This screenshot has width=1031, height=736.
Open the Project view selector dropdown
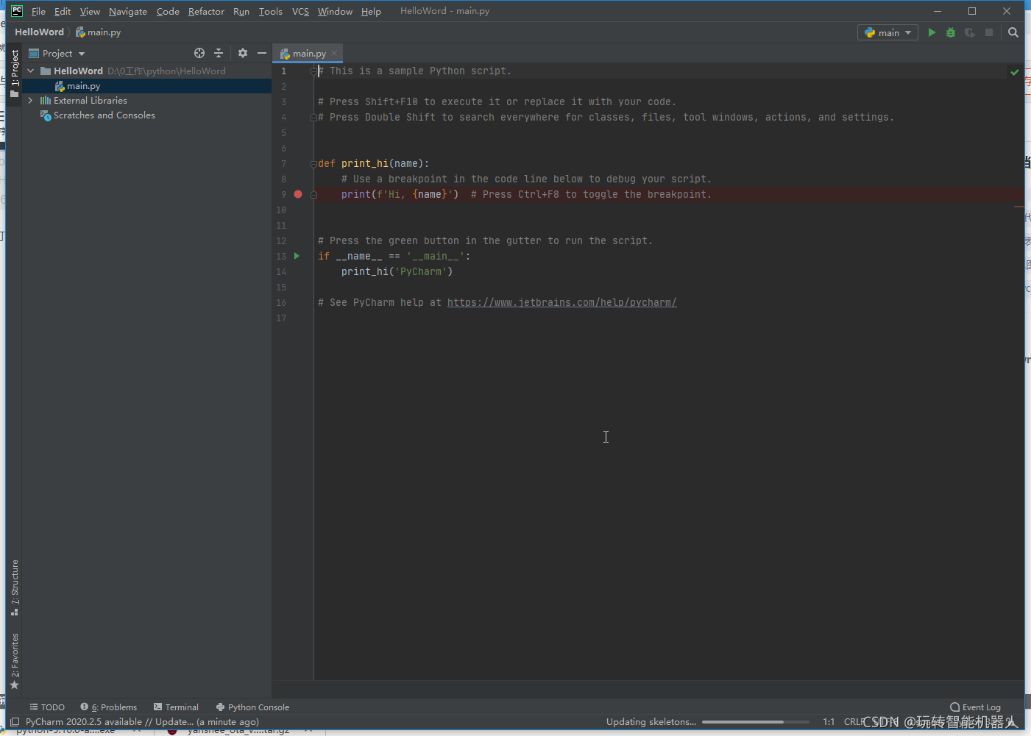pos(57,53)
